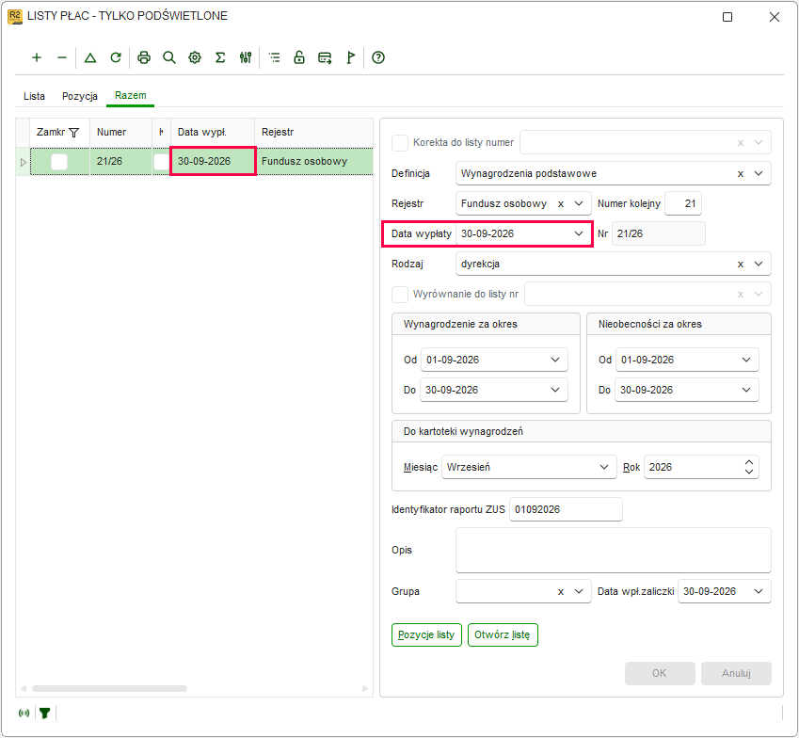This screenshot has width=799, height=738.
Task: Expand the Rodzaj dropdown
Action: point(759,264)
